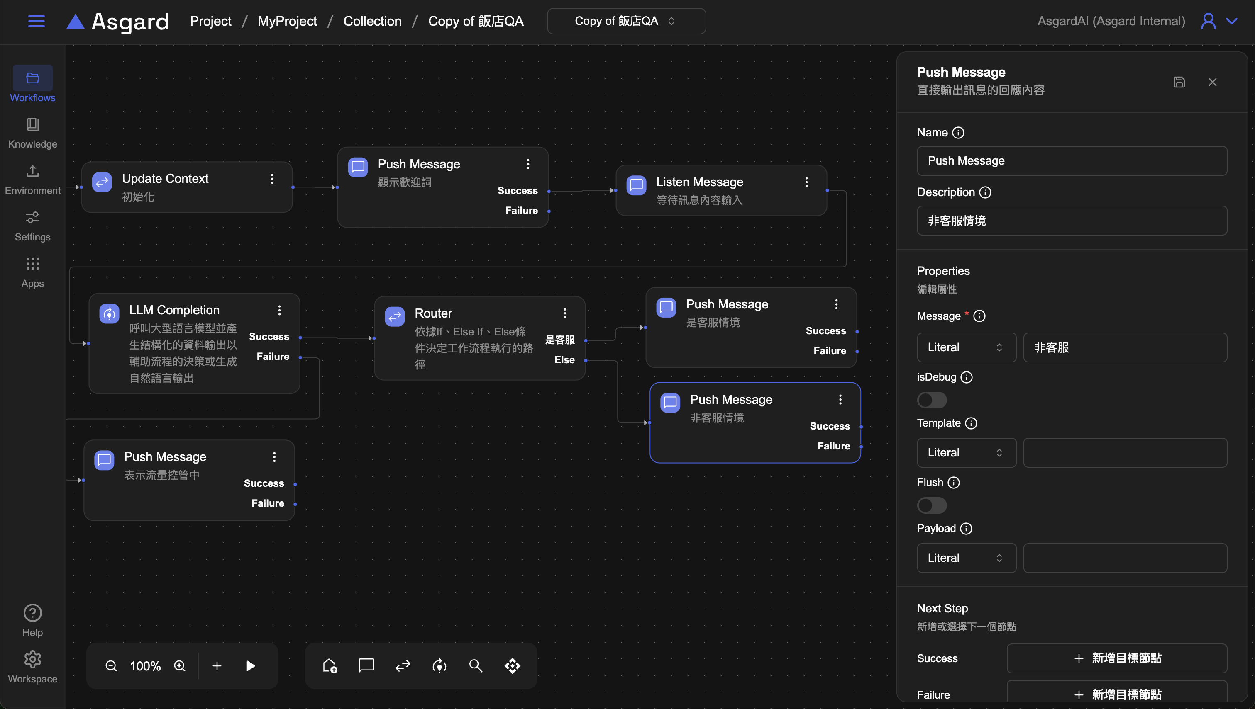The image size is (1255, 709).
Task: Open the Message type Literal dropdown
Action: click(x=966, y=347)
